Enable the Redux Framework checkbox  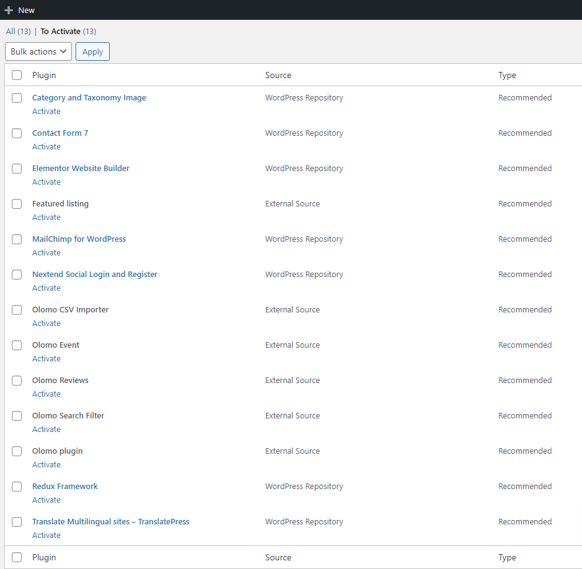click(17, 487)
